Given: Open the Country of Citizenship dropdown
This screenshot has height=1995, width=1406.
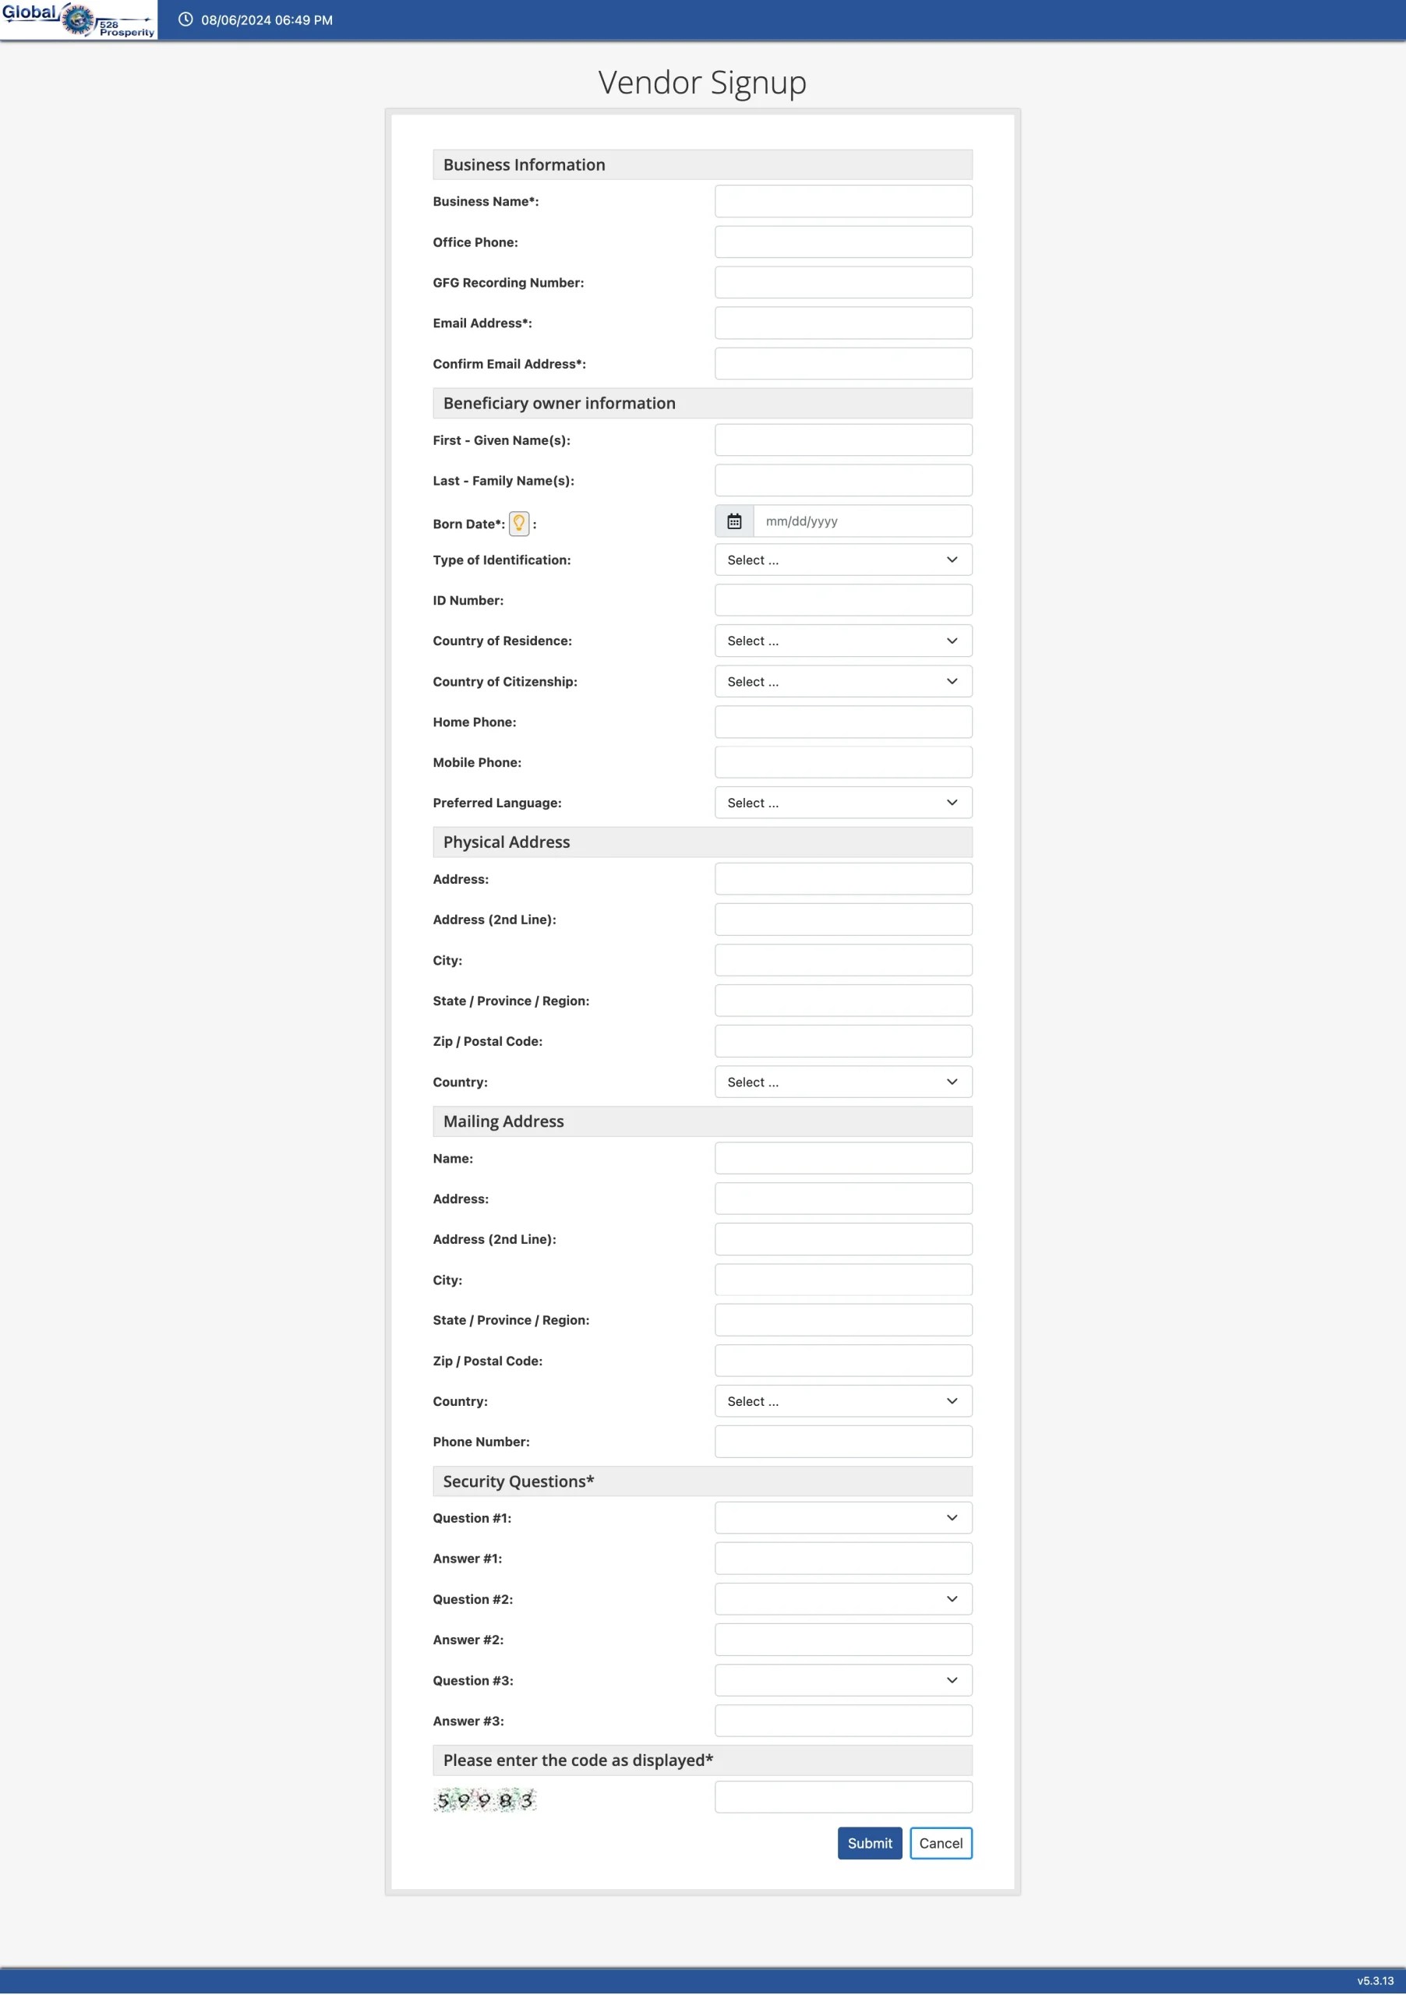Looking at the screenshot, I should pos(843,682).
